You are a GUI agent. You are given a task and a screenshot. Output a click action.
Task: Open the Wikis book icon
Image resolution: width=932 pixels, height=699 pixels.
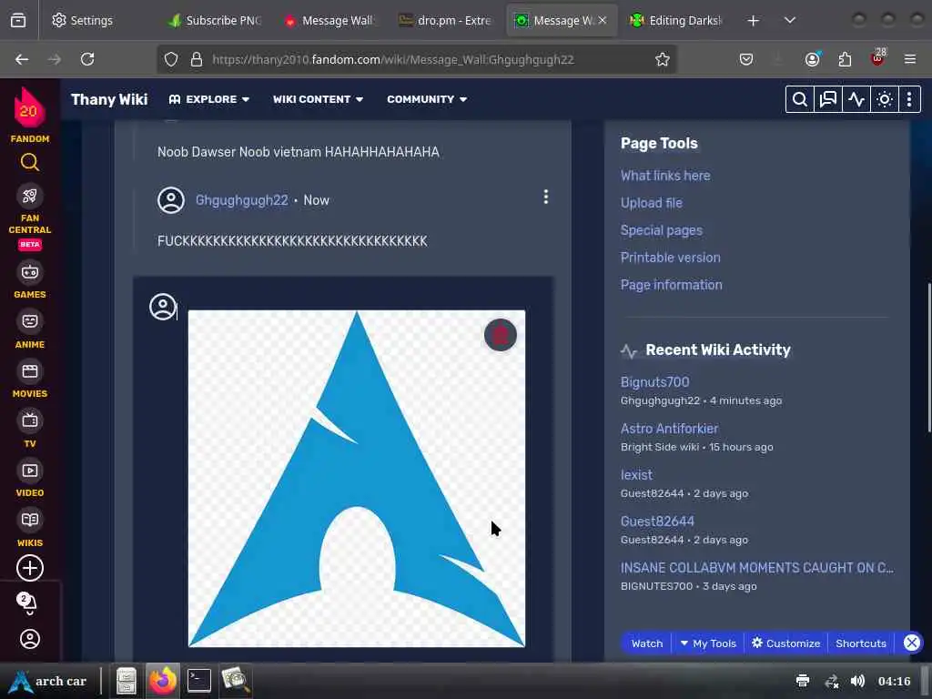[30, 520]
